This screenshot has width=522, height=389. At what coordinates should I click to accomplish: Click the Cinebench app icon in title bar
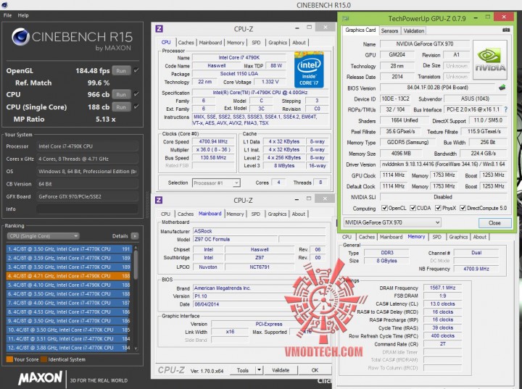click(x=4, y=4)
